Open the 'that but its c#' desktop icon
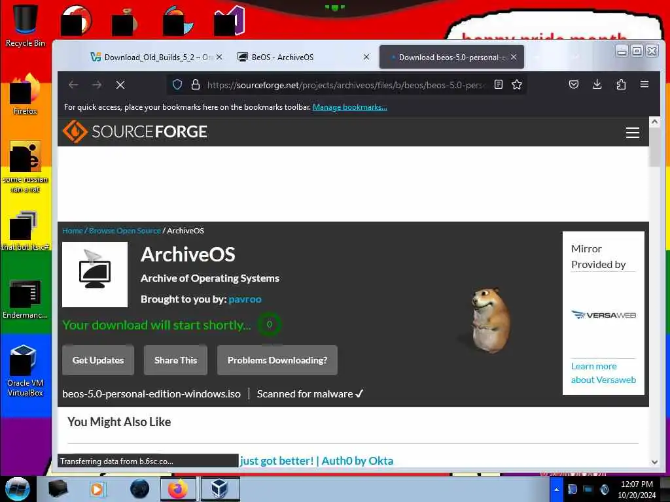Image resolution: width=670 pixels, height=502 pixels. click(26, 231)
